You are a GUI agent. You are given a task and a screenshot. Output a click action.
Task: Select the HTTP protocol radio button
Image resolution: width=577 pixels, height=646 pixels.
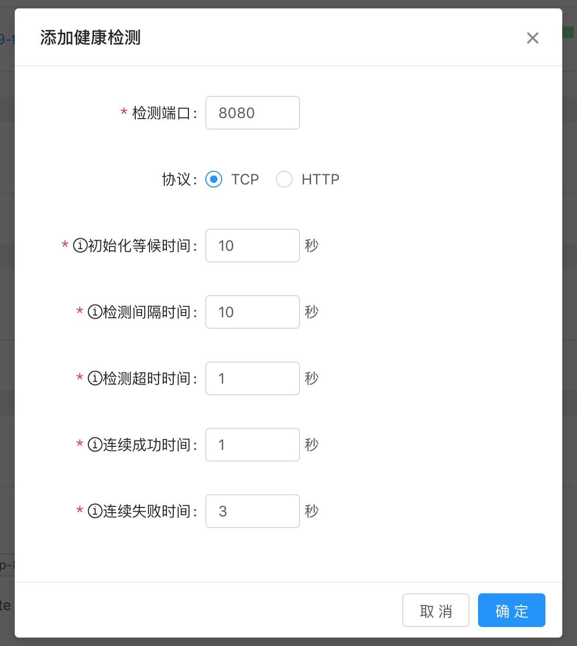click(284, 179)
